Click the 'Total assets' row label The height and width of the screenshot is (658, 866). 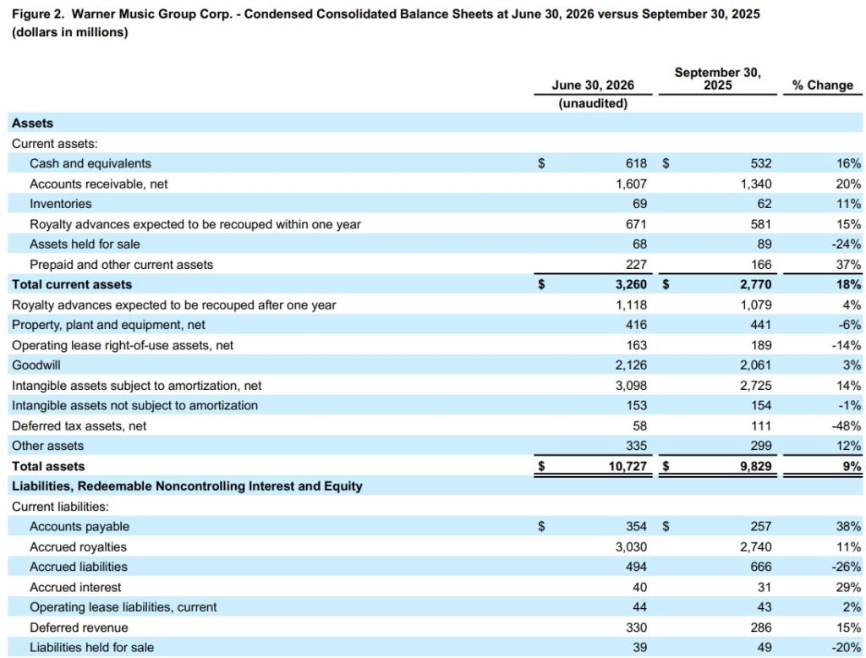(x=48, y=466)
